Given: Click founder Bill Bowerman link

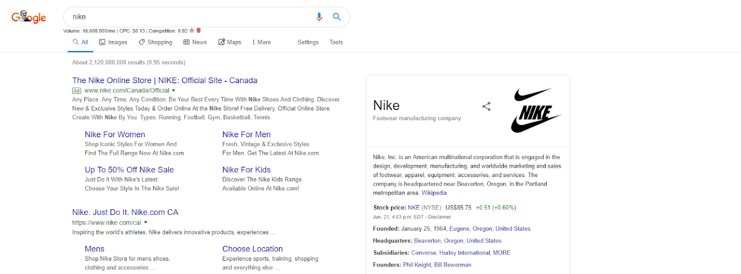Looking at the screenshot, I should click(x=452, y=265).
